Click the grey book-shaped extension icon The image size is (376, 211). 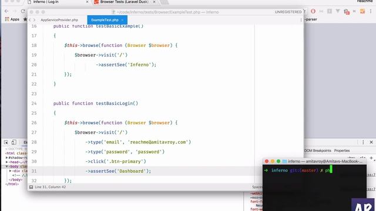pos(330,11)
